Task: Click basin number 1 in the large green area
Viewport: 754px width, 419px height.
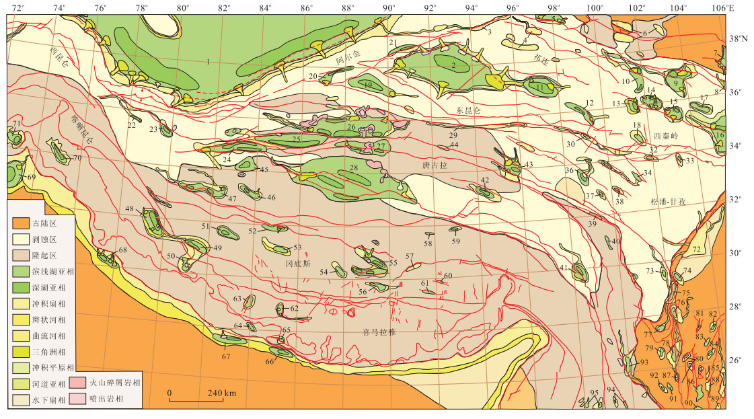Action: (209, 62)
